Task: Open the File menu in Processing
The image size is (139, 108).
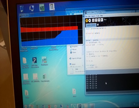Action: pyautogui.click(x=86, y=16)
